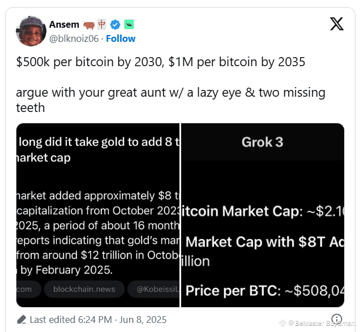
Task: View the Last edited timestamp link
Action: tap(98, 320)
